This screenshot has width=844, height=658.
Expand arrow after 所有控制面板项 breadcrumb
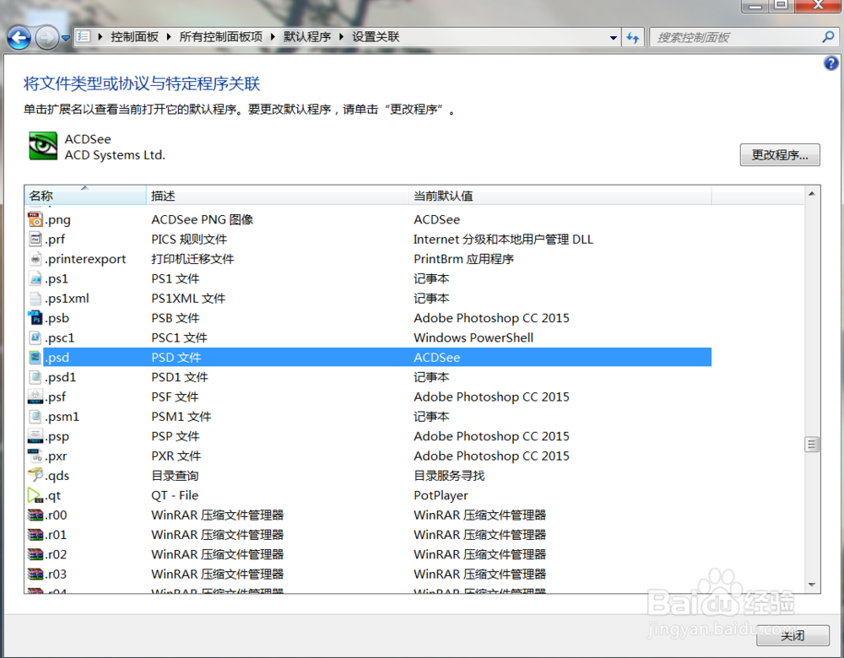pyautogui.click(x=273, y=37)
